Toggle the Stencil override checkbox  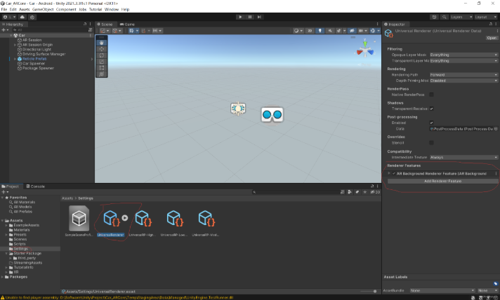pos(431,142)
